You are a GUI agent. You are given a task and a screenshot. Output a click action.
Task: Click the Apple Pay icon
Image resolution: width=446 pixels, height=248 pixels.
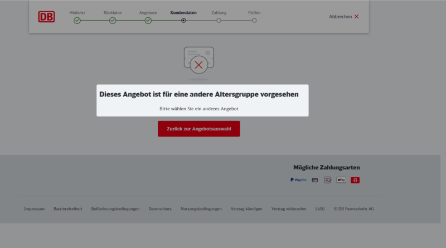(341, 180)
